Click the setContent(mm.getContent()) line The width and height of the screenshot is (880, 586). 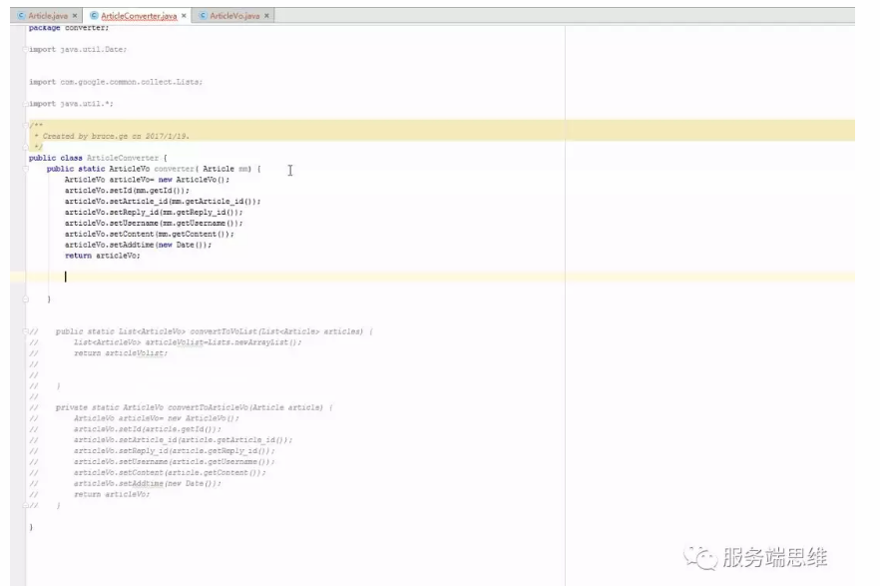[x=150, y=234]
